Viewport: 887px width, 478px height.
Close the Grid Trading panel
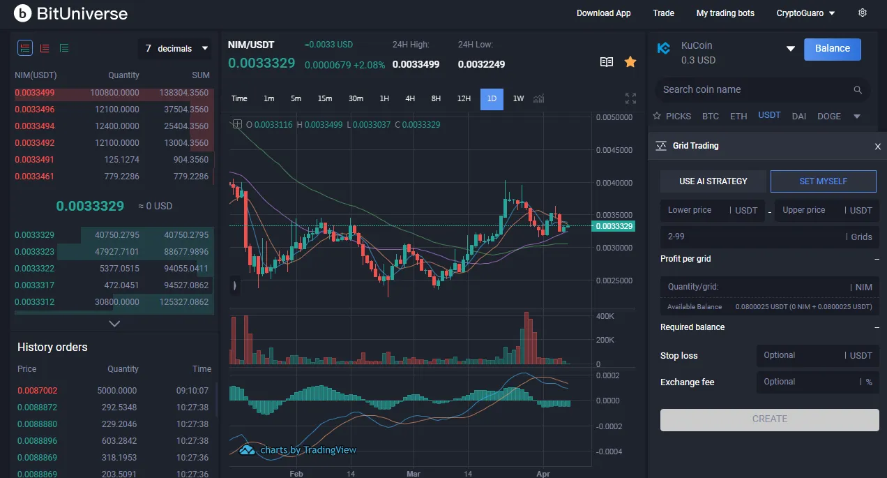click(877, 147)
